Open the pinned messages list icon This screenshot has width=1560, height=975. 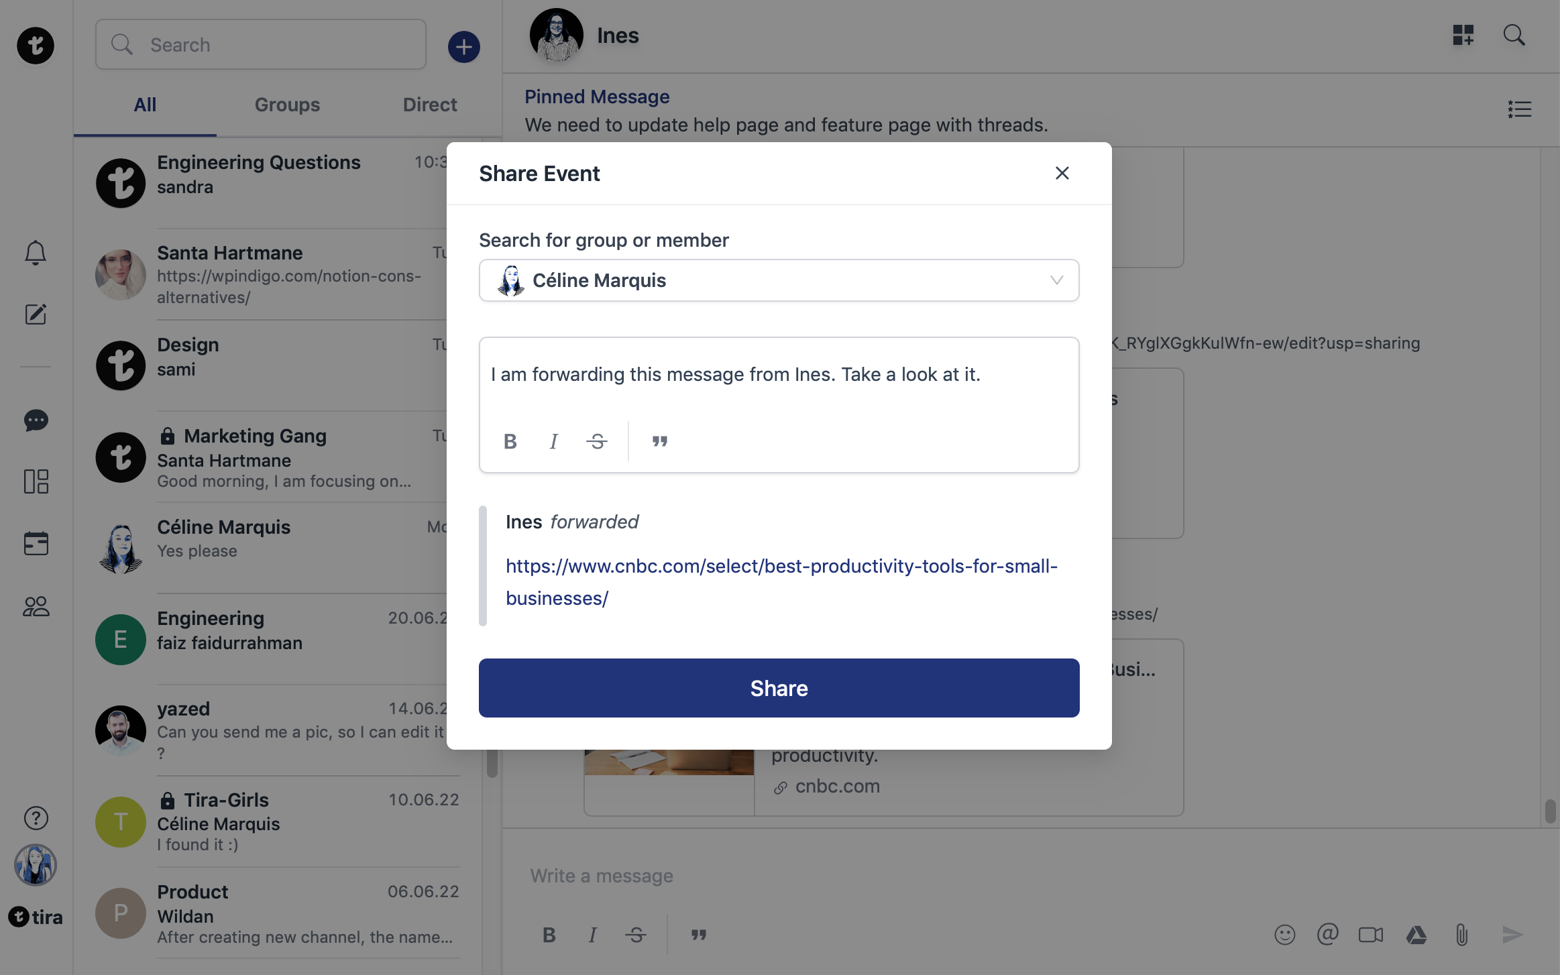pyautogui.click(x=1519, y=109)
